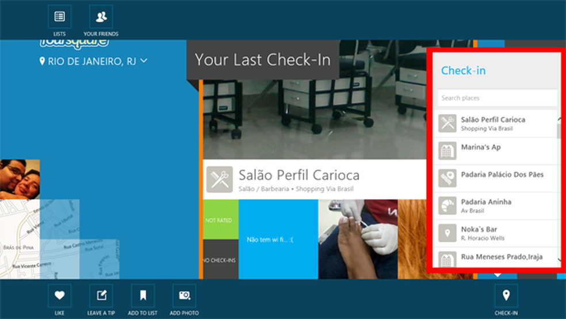
Task: Open the Lists icon in top bar
Action: pos(60,17)
